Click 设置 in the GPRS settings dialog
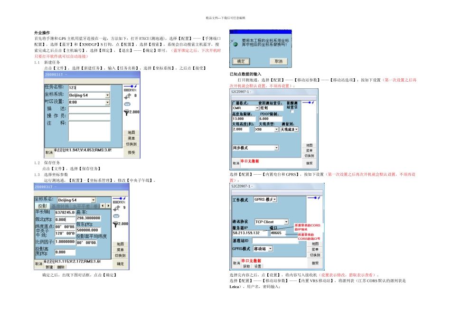This screenshot has width=451, height=319. pos(258,266)
